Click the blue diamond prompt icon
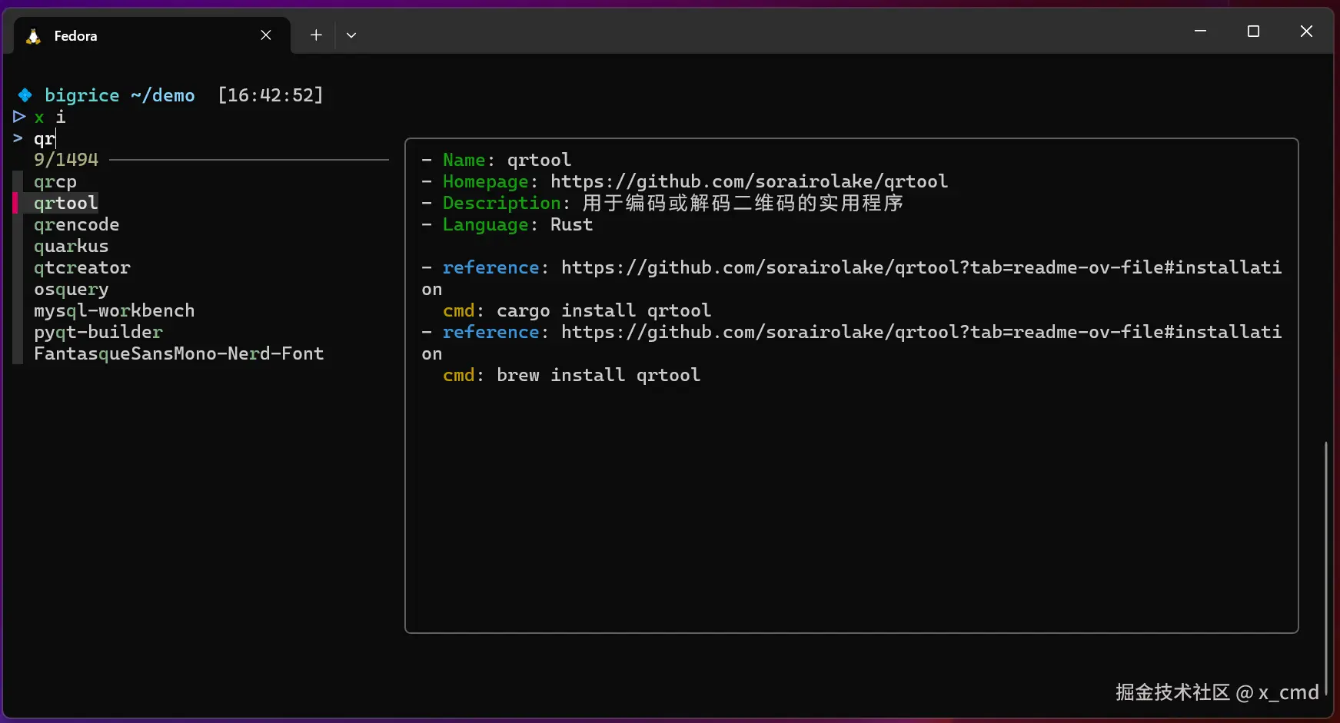This screenshot has height=723, width=1340. pyautogui.click(x=25, y=95)
